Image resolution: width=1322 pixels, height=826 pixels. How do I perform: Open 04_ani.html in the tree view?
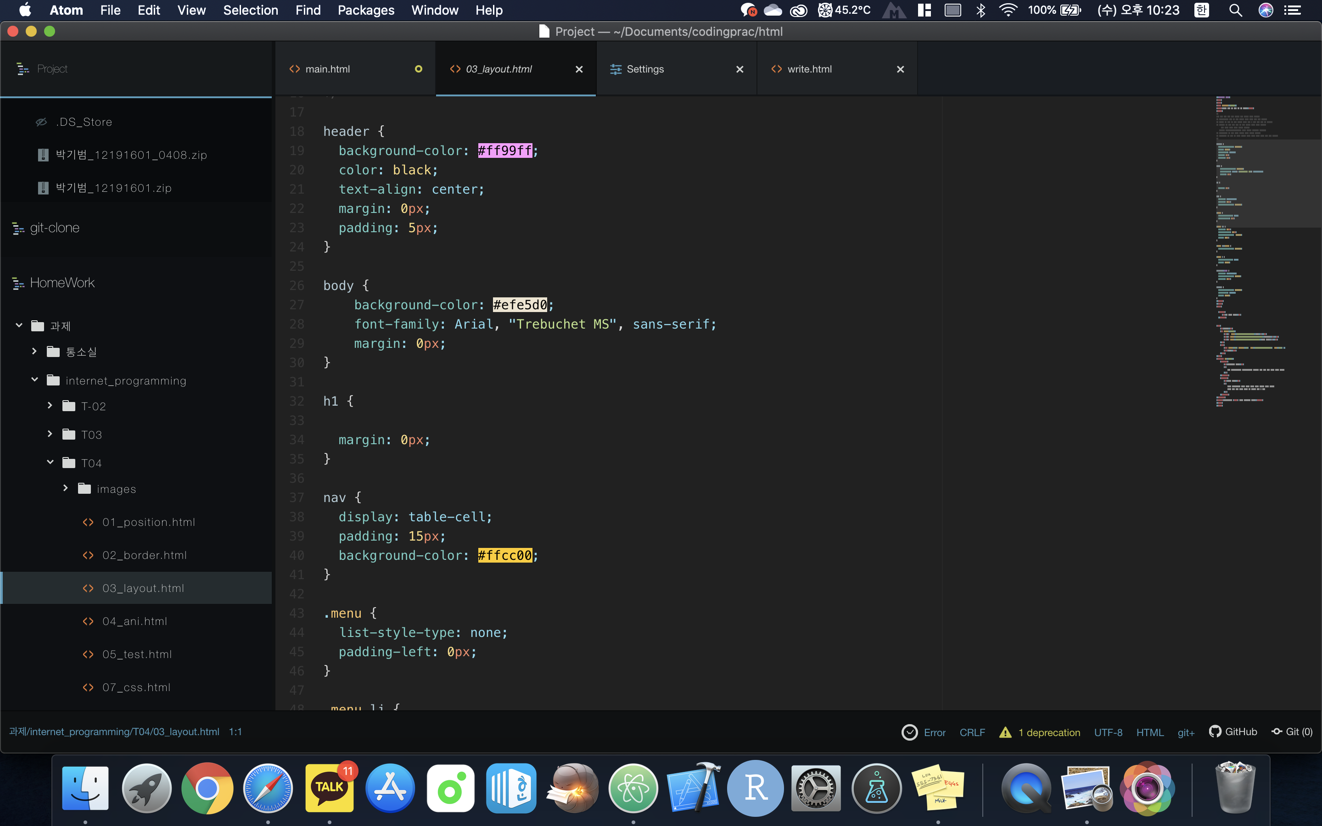click(134, 621)
